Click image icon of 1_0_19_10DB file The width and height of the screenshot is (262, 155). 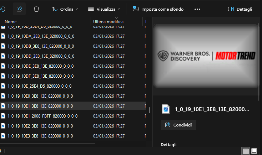(3, 46)
